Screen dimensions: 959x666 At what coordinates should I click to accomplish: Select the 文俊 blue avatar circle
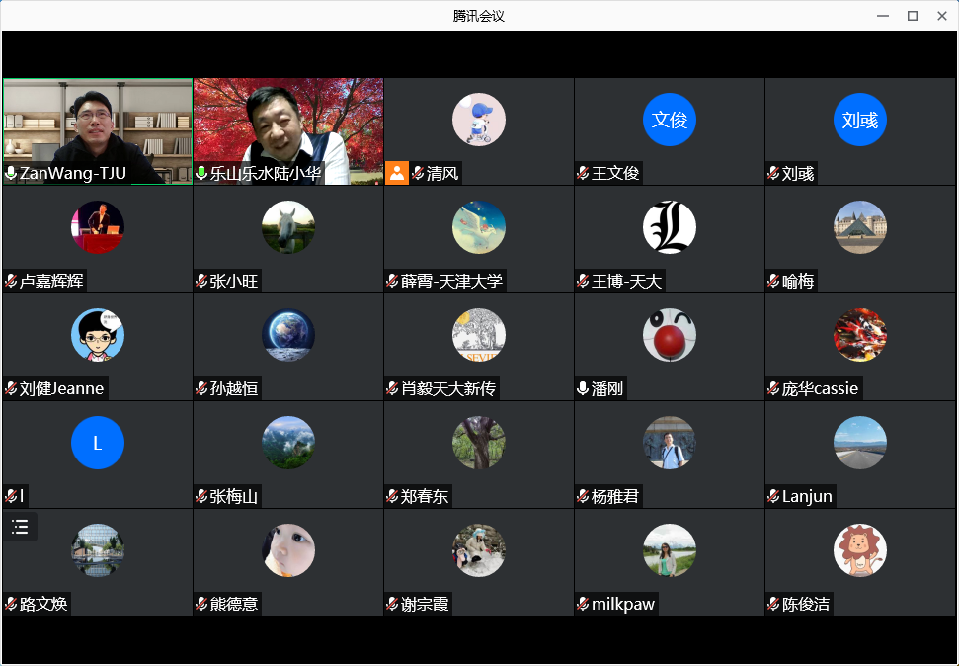(x=669, y=120)
